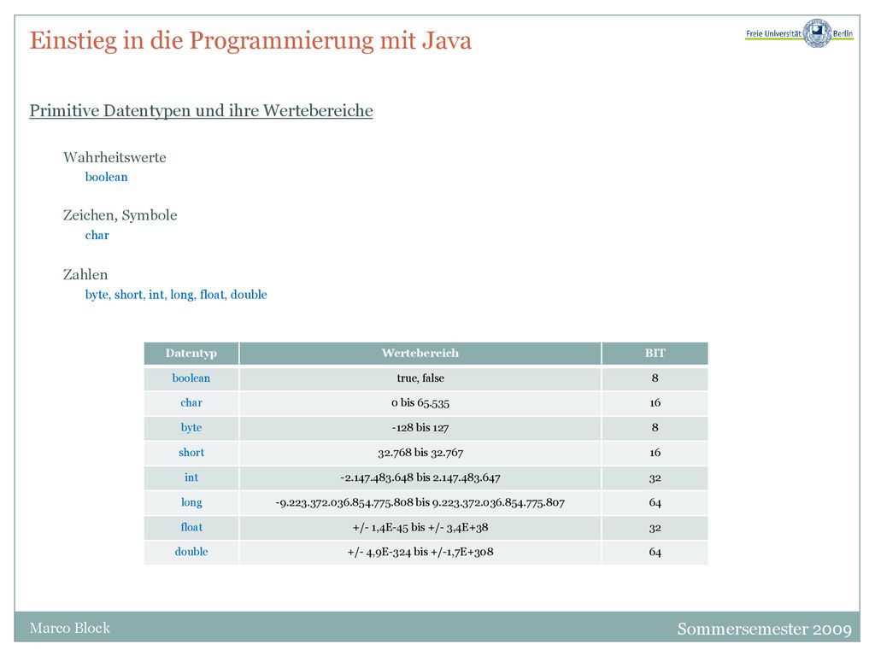Click the 'long' table cell
Screen dimensions: 875x656
coord(191,502)
